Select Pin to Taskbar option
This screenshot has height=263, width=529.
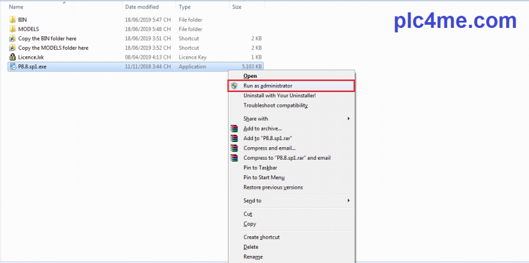[260, 167]
